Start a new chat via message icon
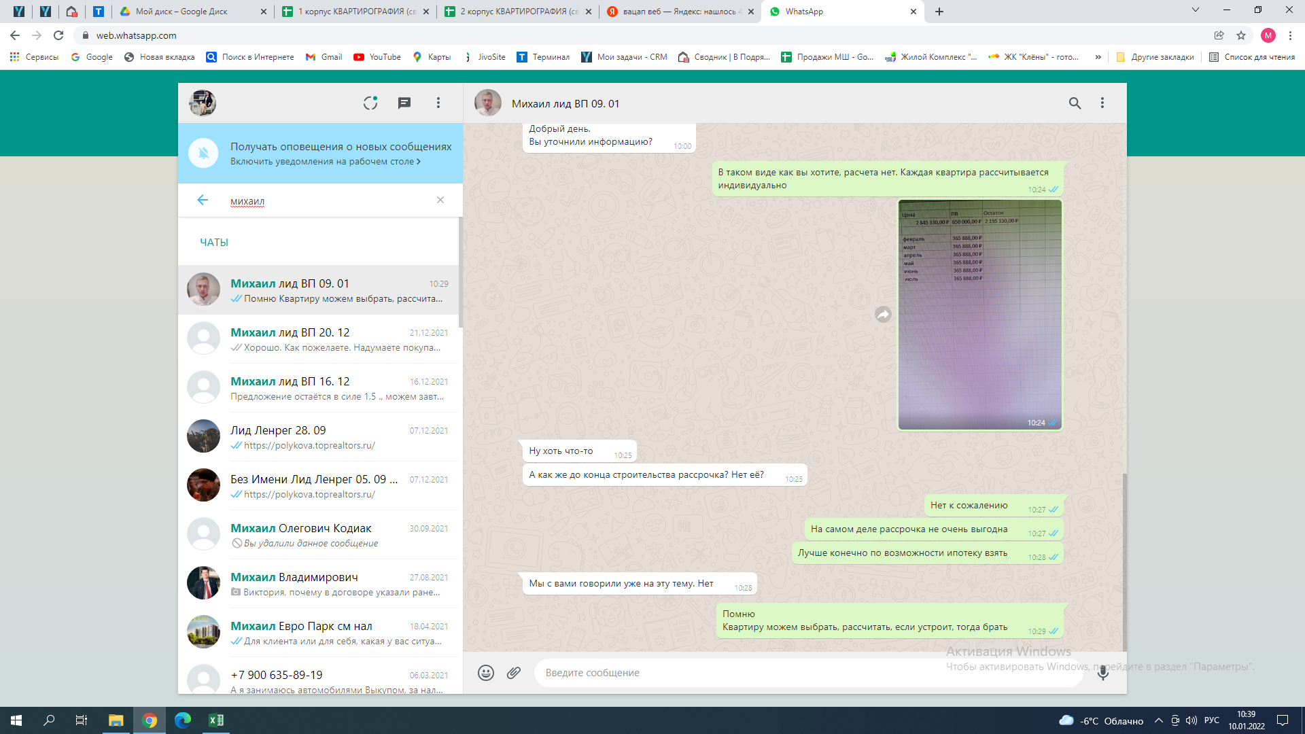Image resolution: width=1305 pixels, height=734 pixels. [x=404, y=103]
